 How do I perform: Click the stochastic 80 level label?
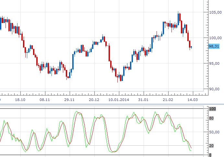click(x=211, y=118)
